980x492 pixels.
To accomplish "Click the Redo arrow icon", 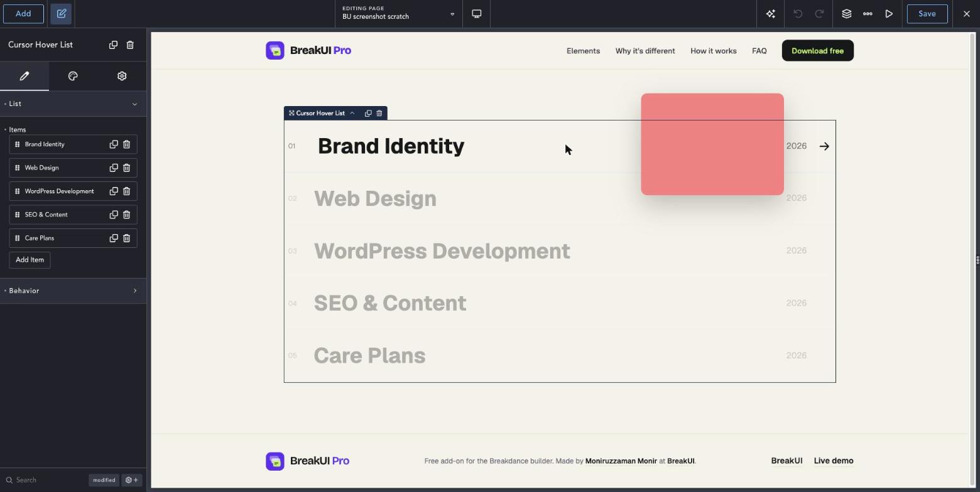I will tap(819, 14).
